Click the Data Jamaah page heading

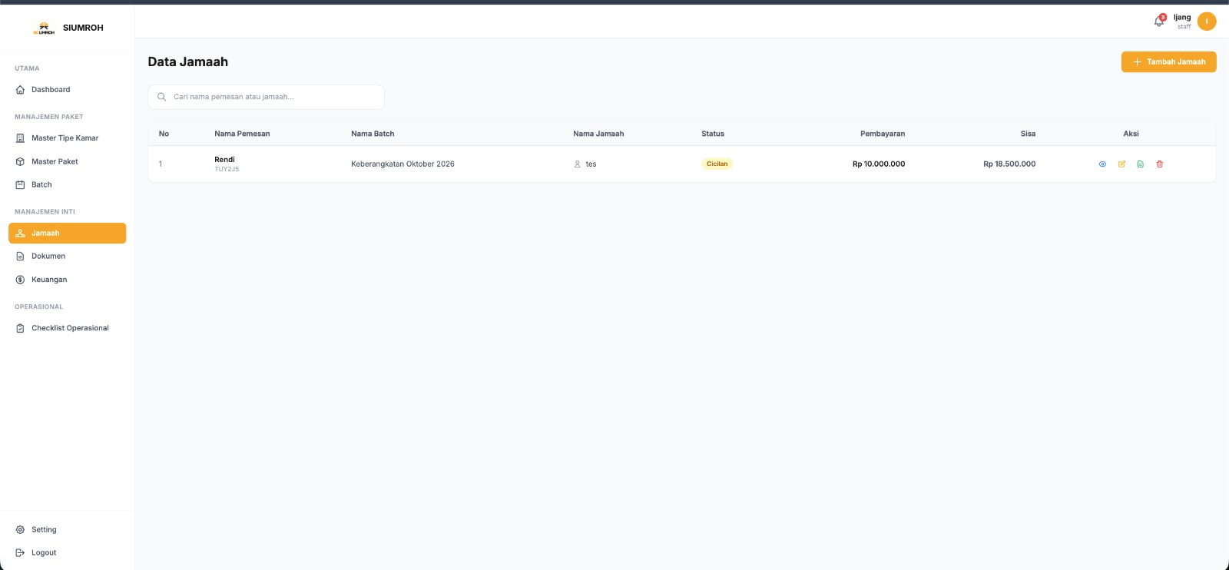coord(188,62)
